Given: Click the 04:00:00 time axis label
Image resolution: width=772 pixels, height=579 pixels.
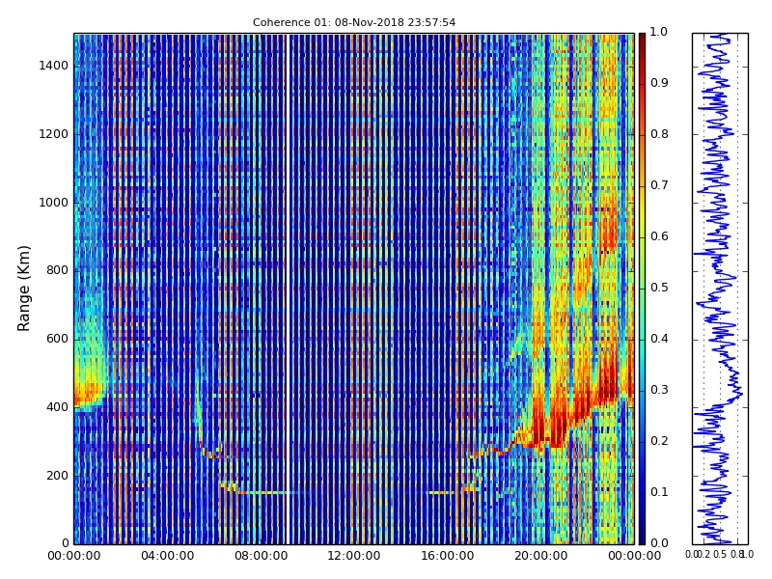Looking at the screenshot, I should (x=167, y=557).
